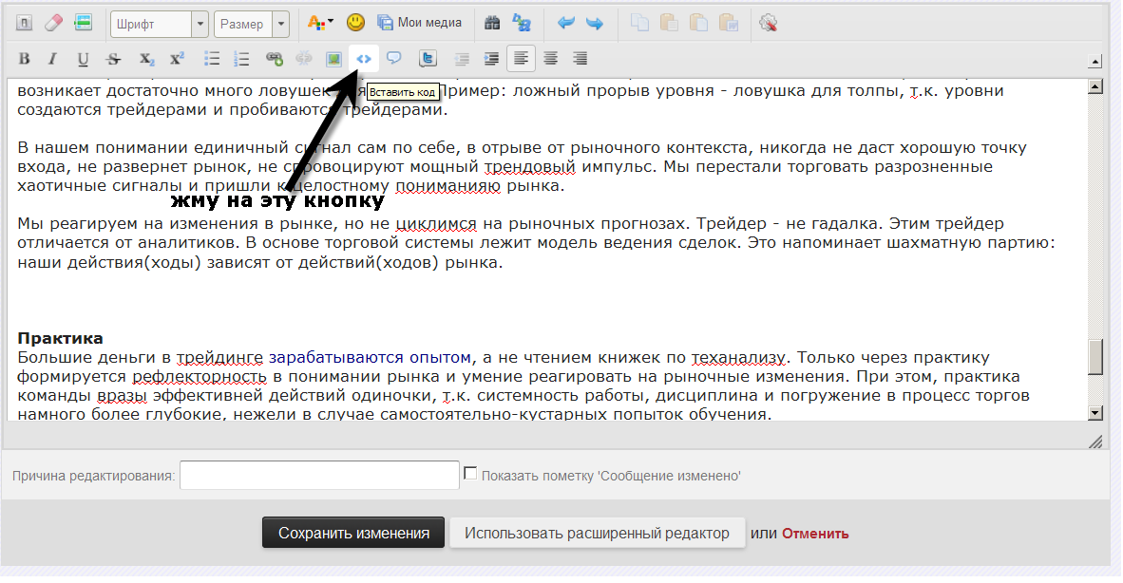
Task: Click the green lined special BBCode icon
Action: pos(83,23)
